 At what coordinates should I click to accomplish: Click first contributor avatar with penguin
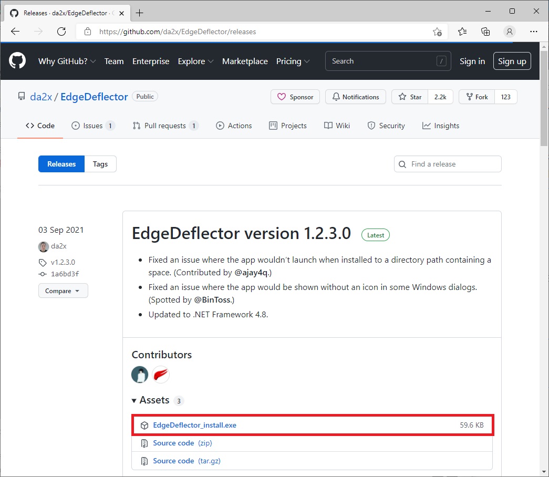[140, 375]
